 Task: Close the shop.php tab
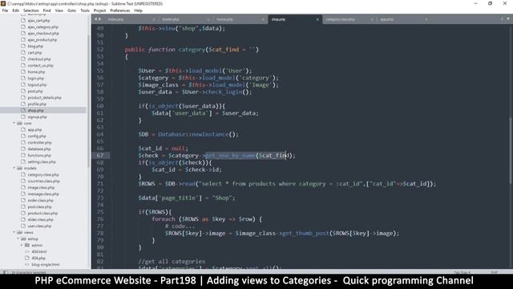pos(317,19)
